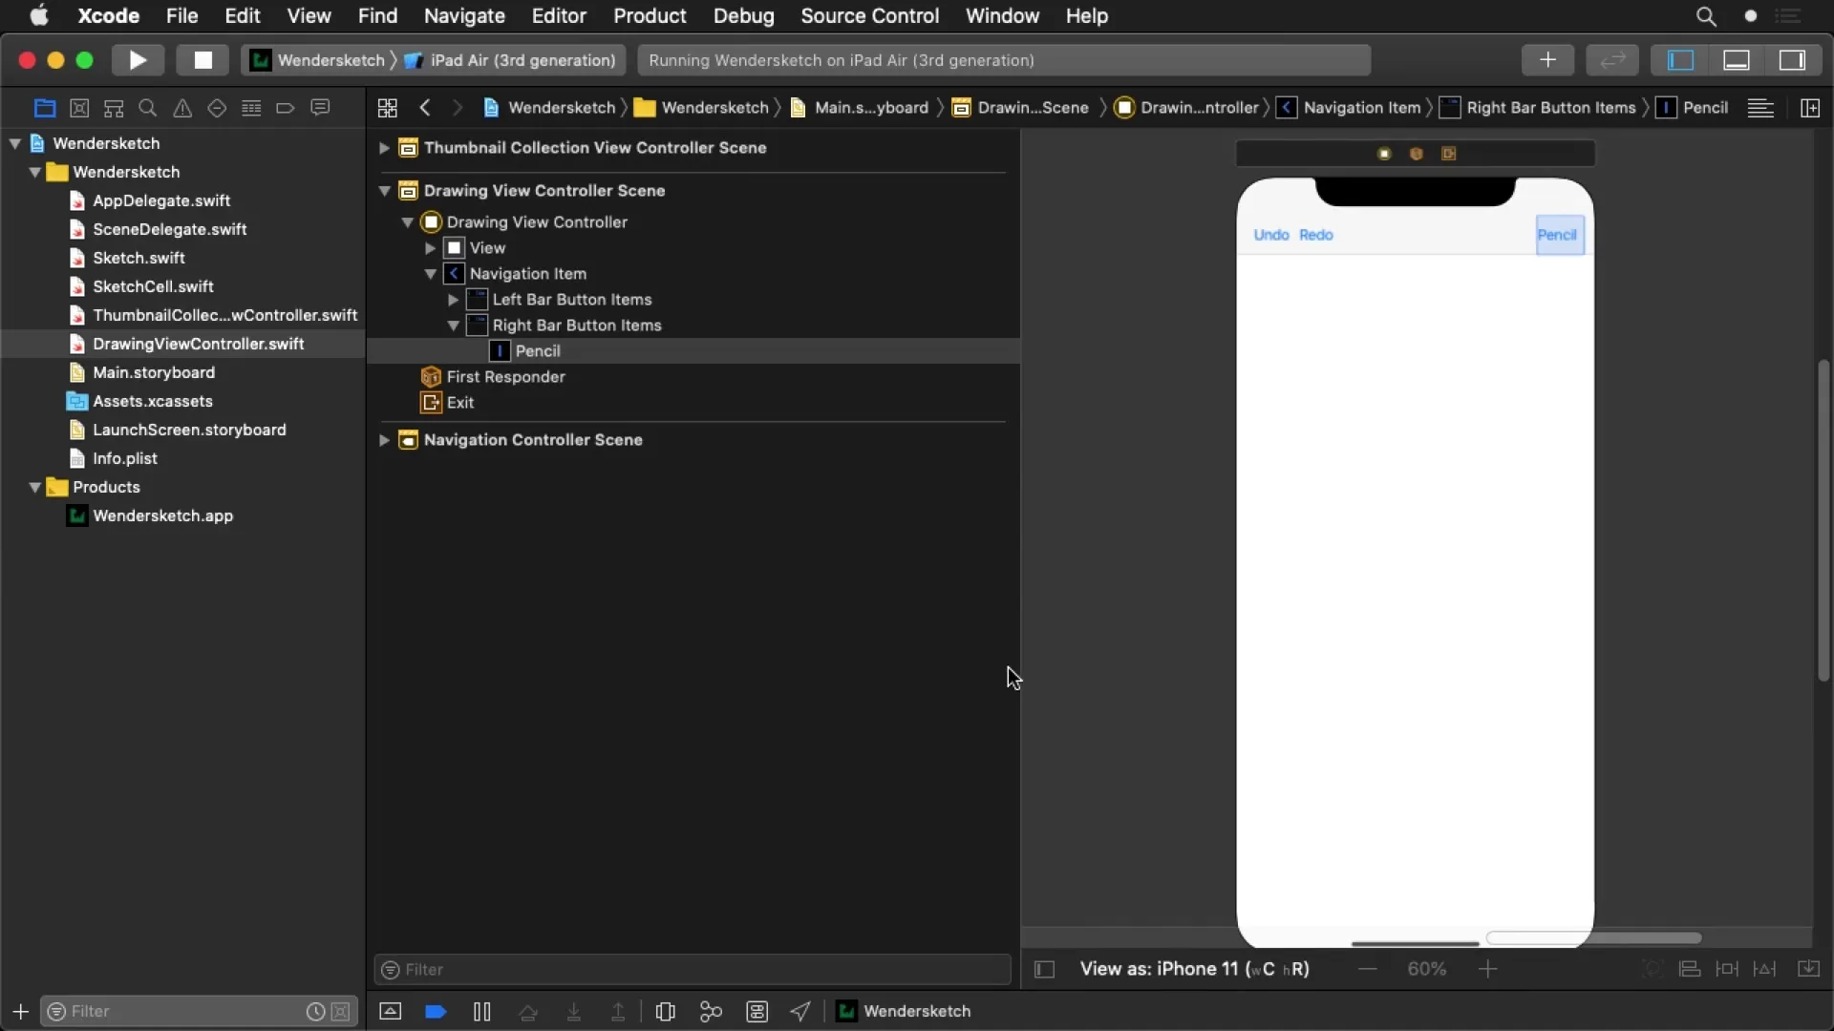Open the Issue navigator warning icon
Screen dimensions: 1834x1031
[x=182, y=108]
